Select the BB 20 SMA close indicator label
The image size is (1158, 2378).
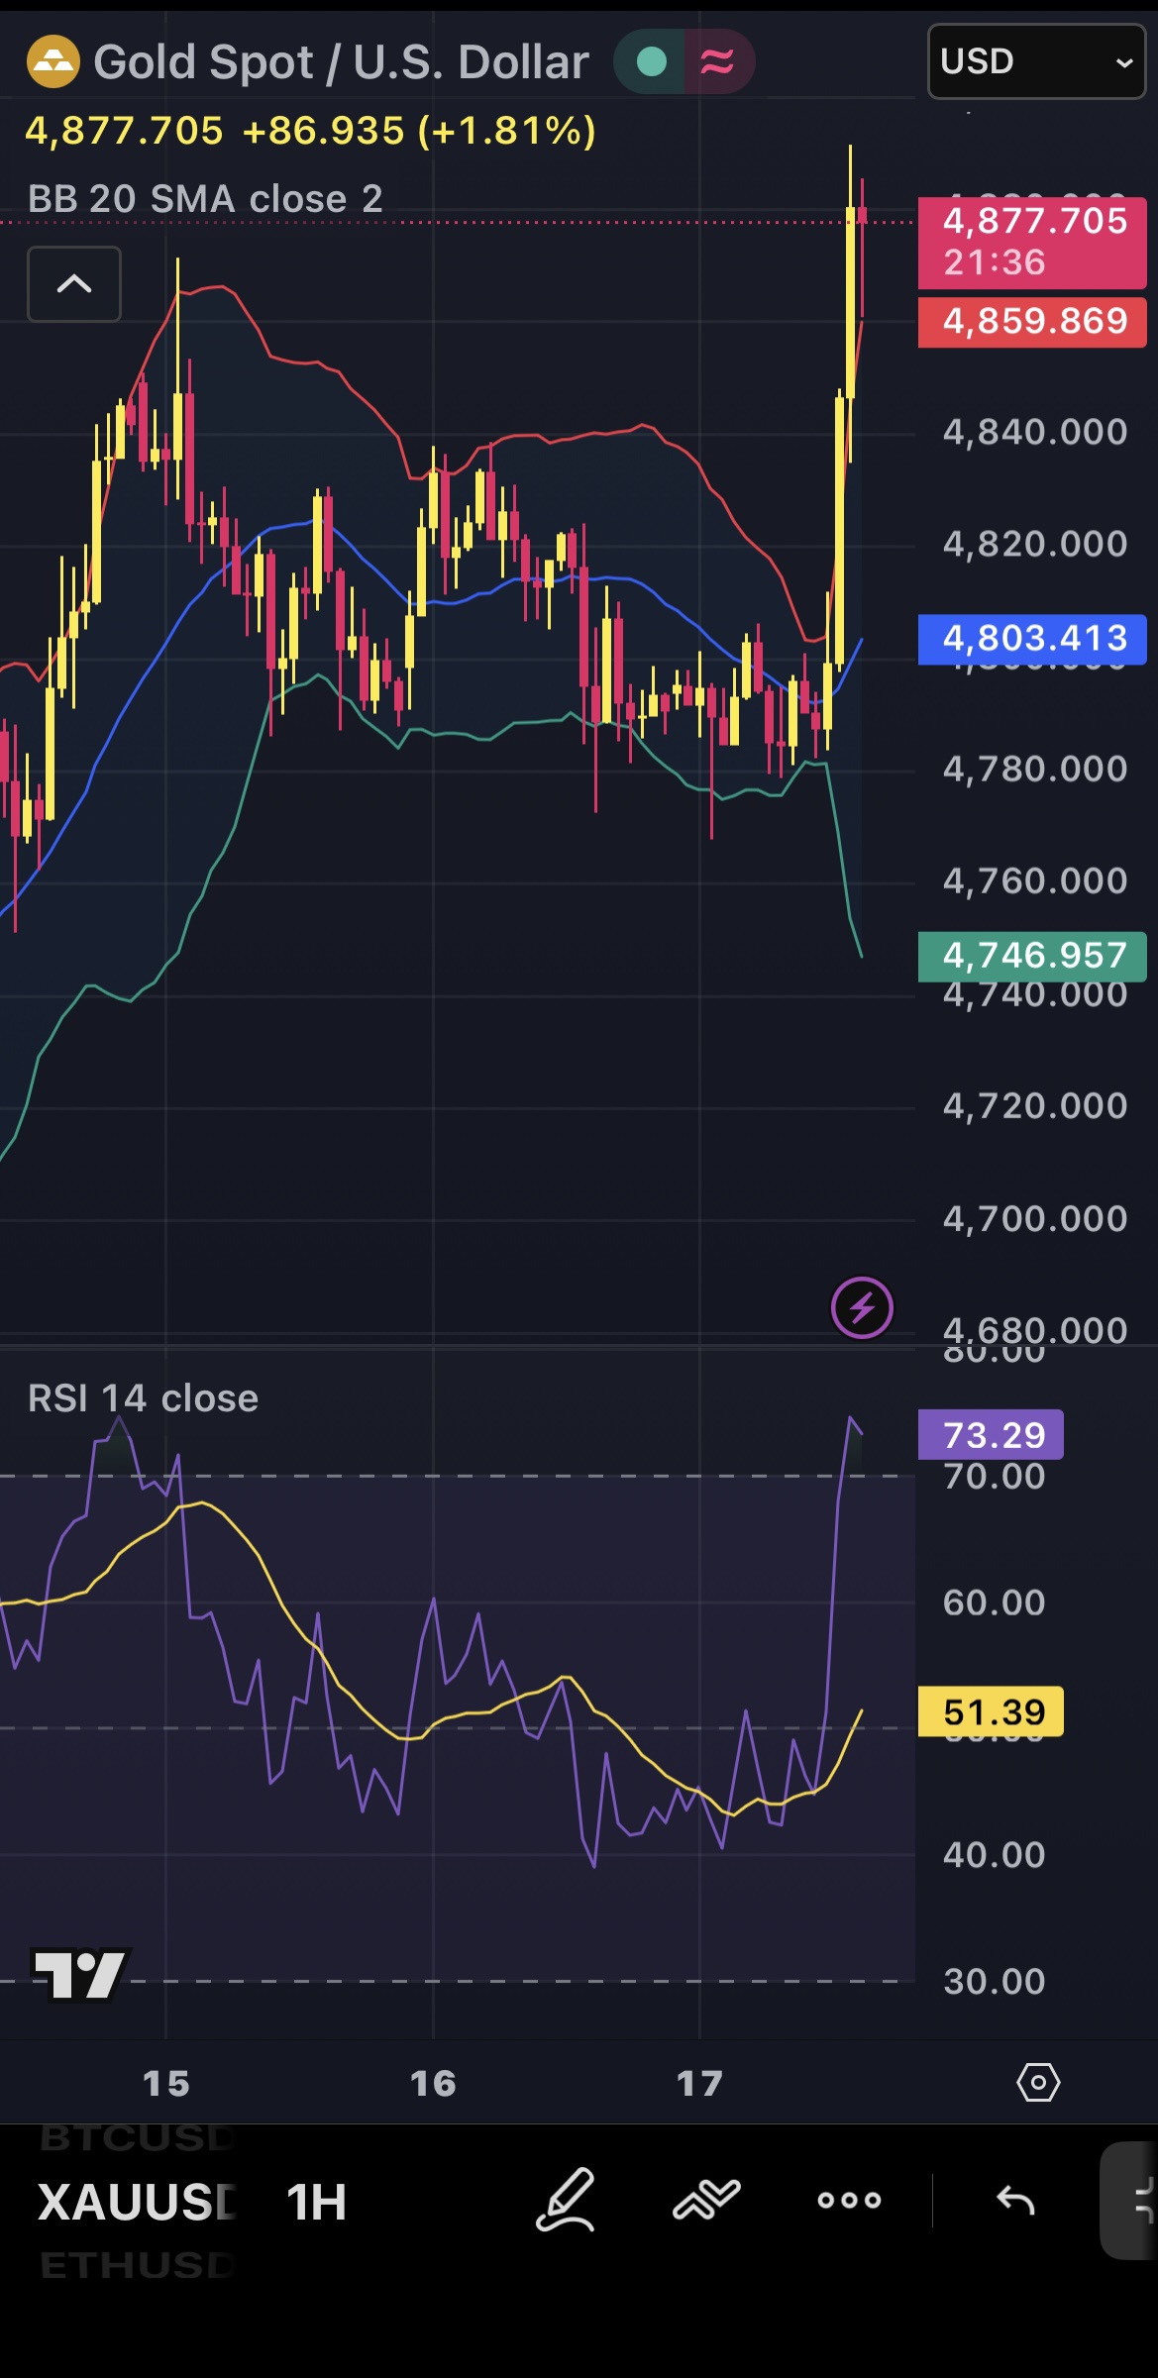[205, 199]
